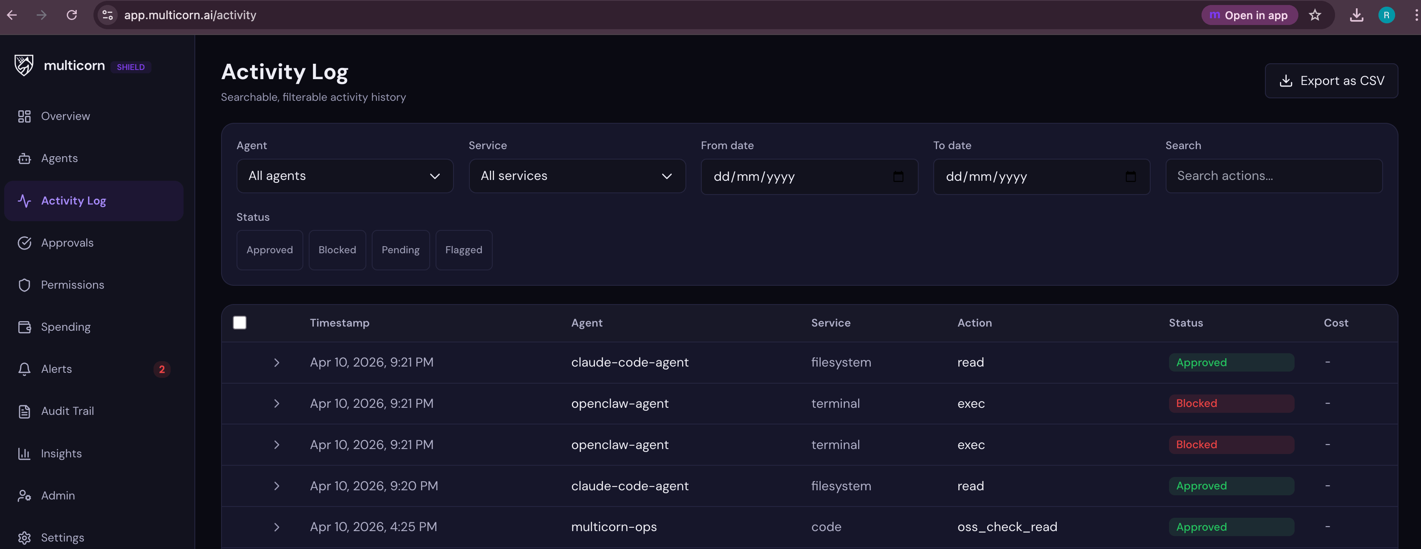The image size is (1421, 549).
Task: Go to the Approvals page
Action: [x=67, y=243]
